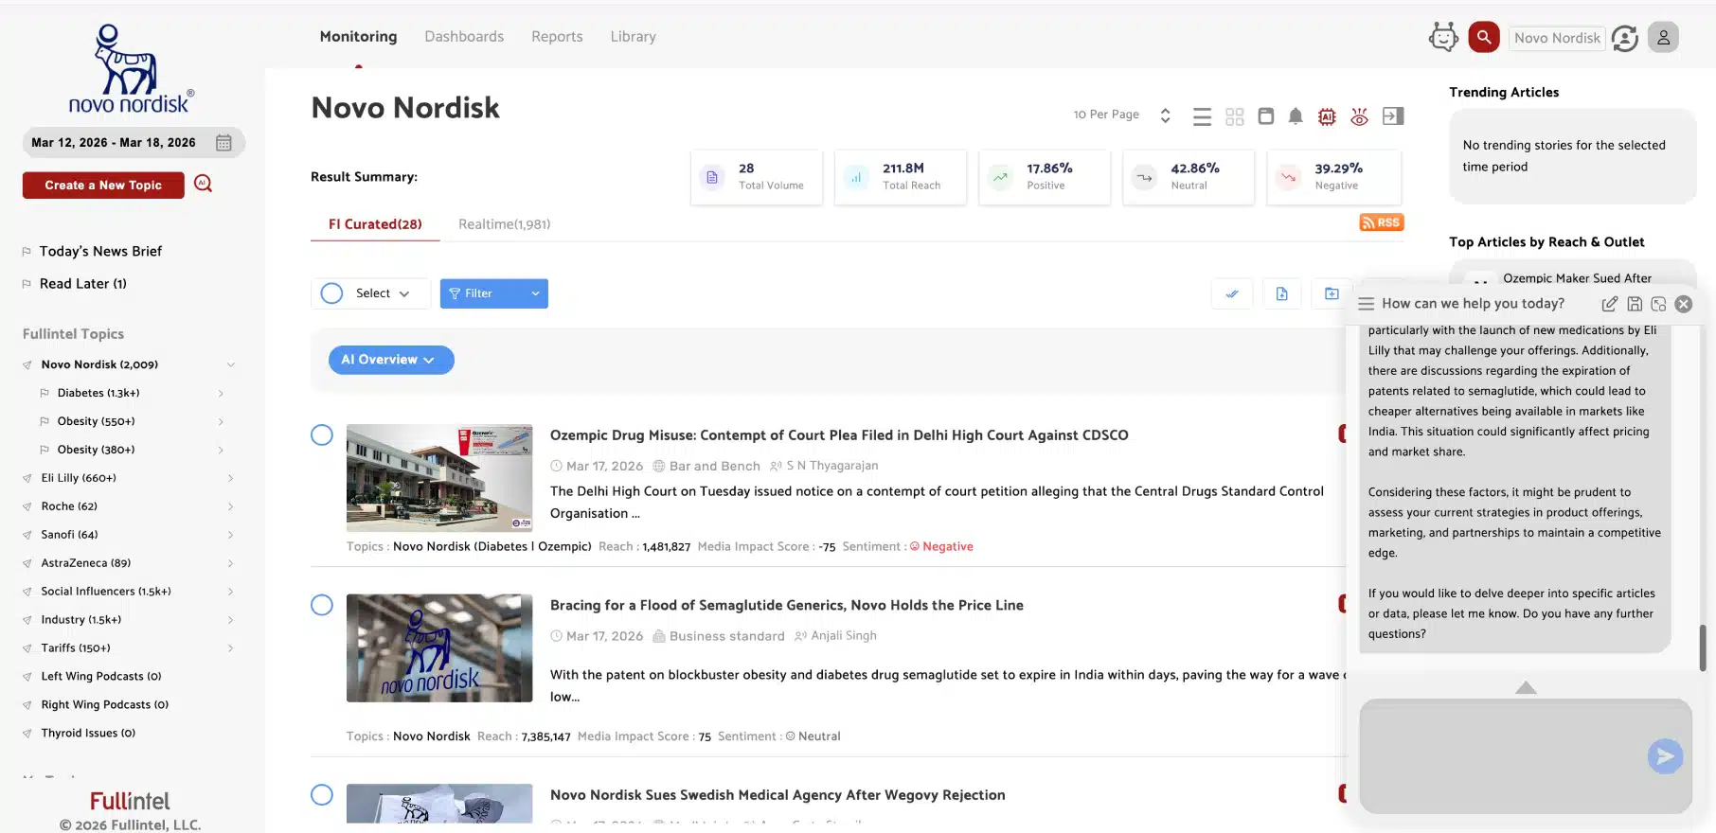Open the date range calendar icon
This screenshot has width=1716, height=833.
[223, 143]
